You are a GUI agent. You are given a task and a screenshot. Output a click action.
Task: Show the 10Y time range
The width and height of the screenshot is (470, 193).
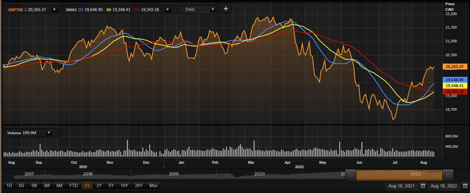click(124, 185)
